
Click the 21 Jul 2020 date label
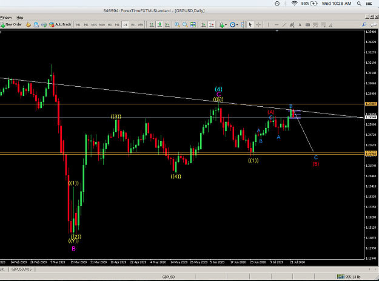298,262
